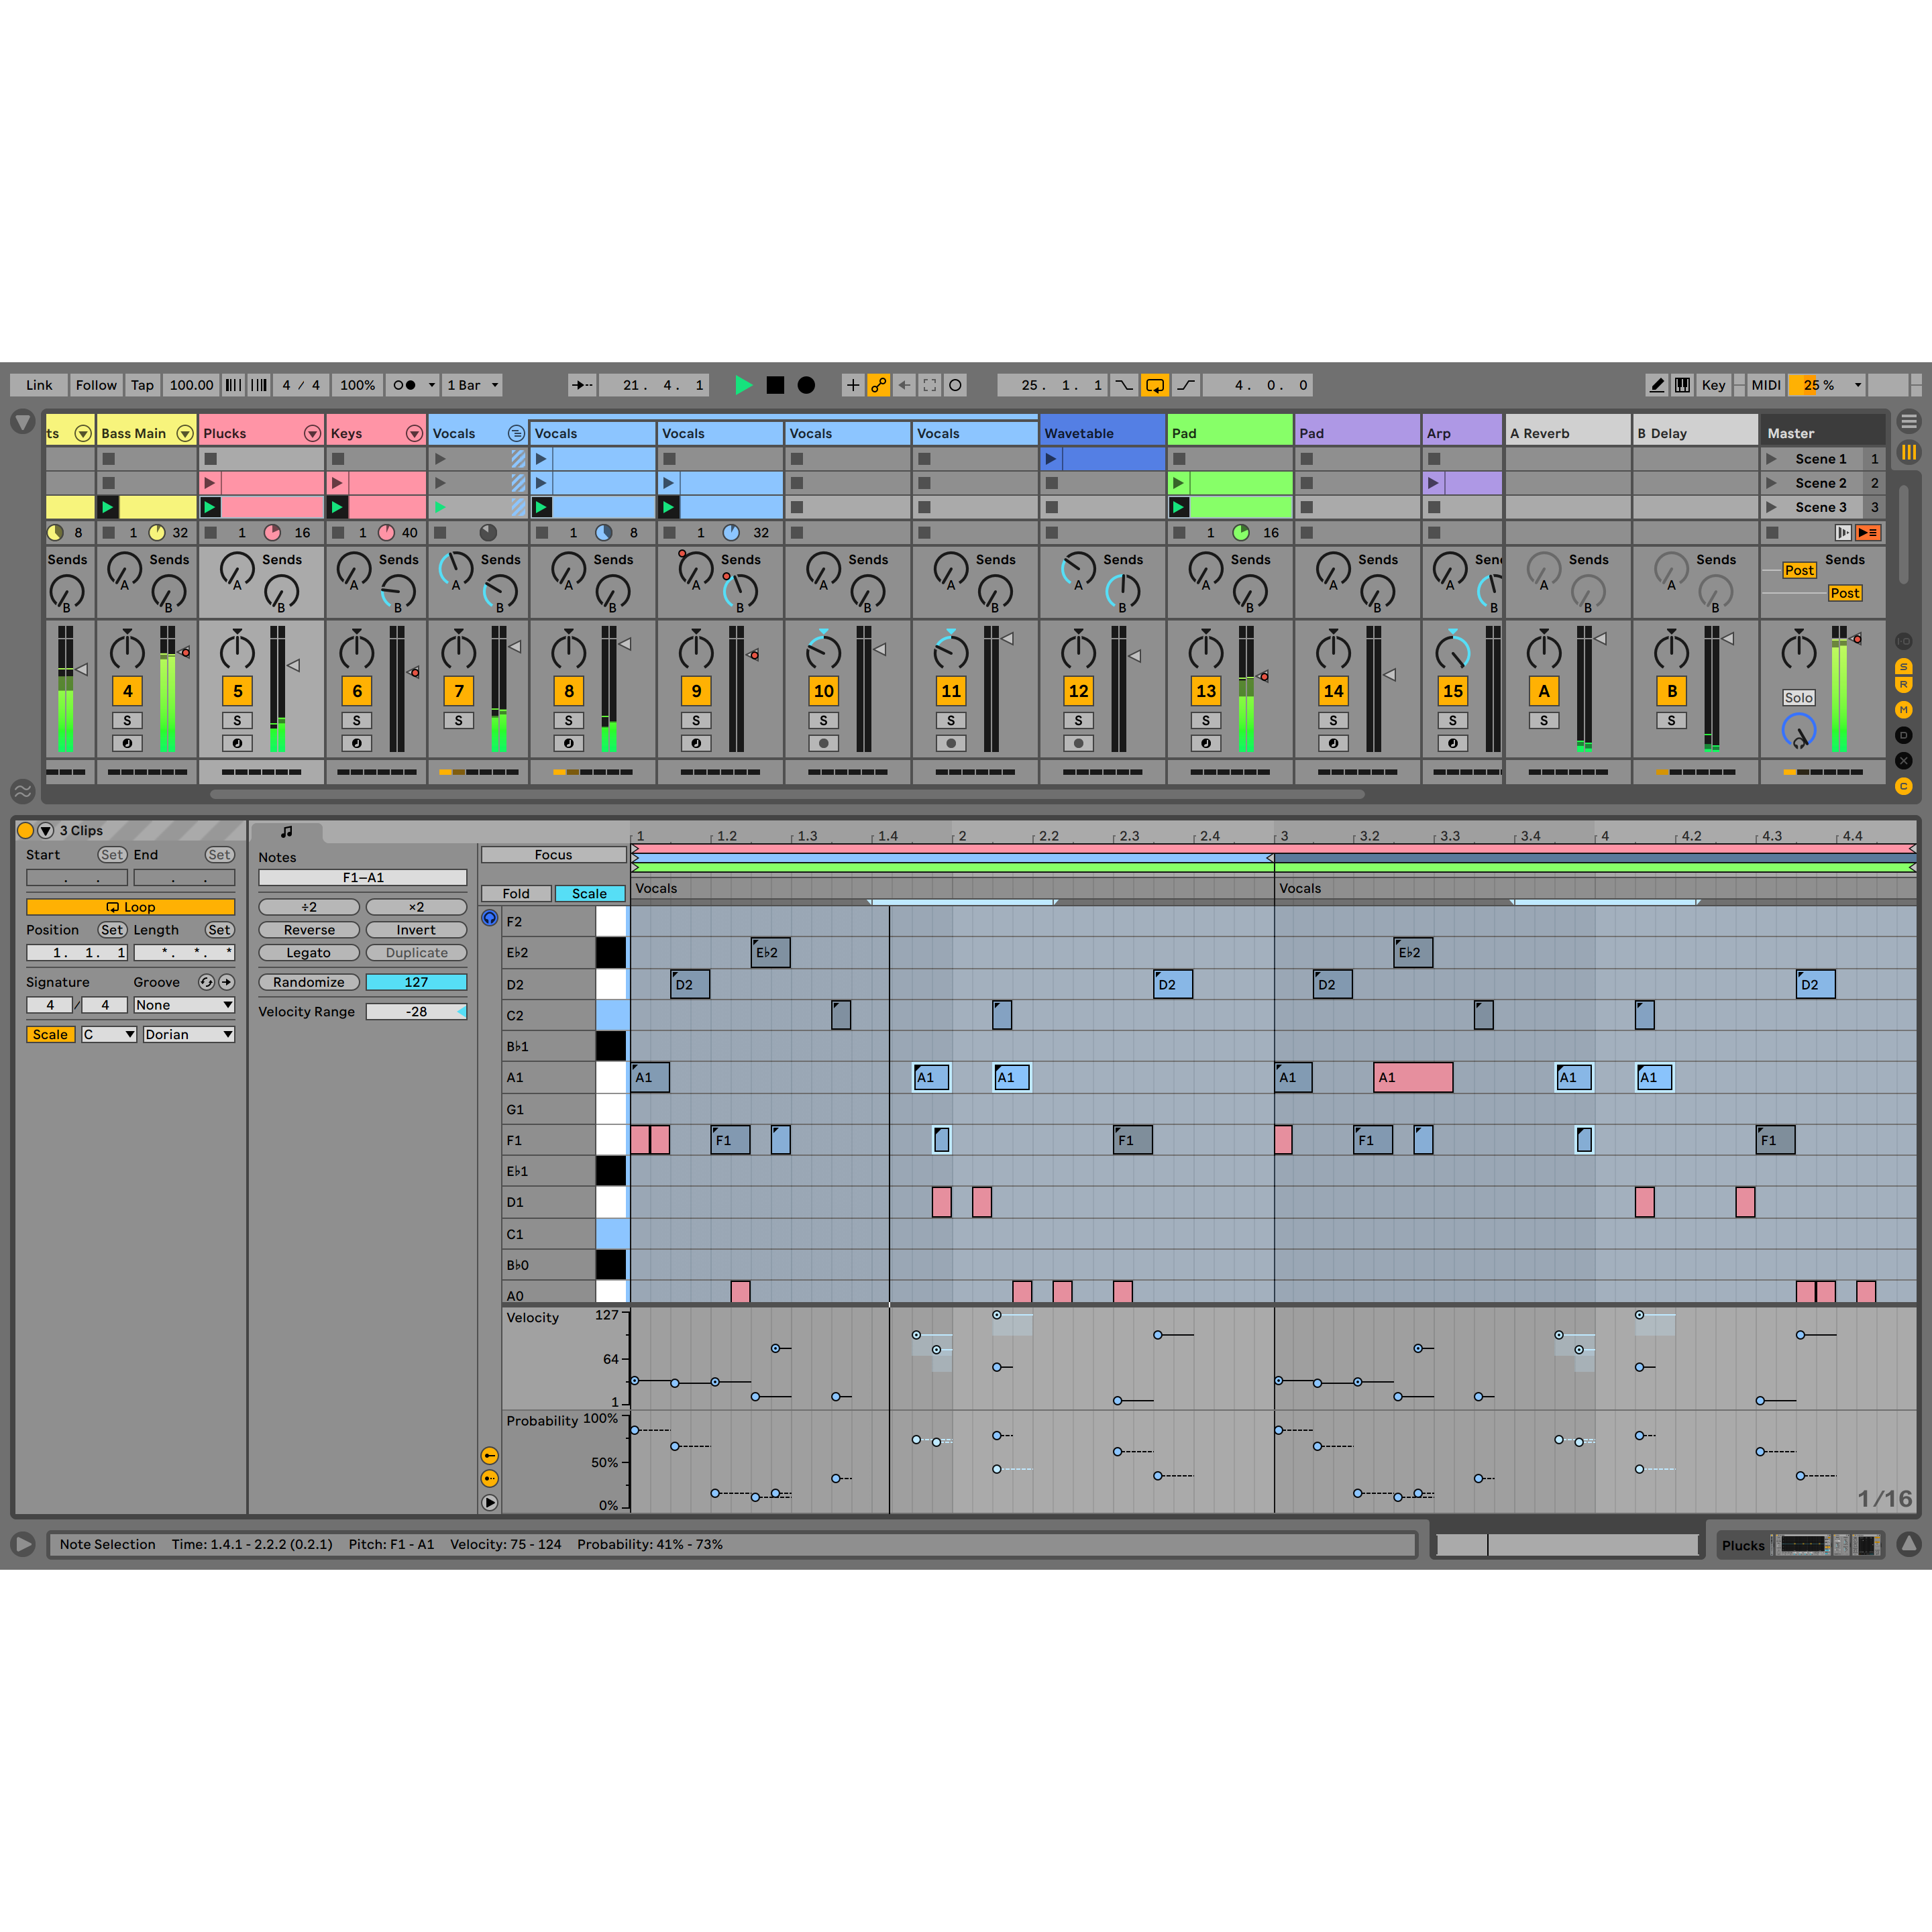Deactivate track 13 Pad

click(1205, 691)
